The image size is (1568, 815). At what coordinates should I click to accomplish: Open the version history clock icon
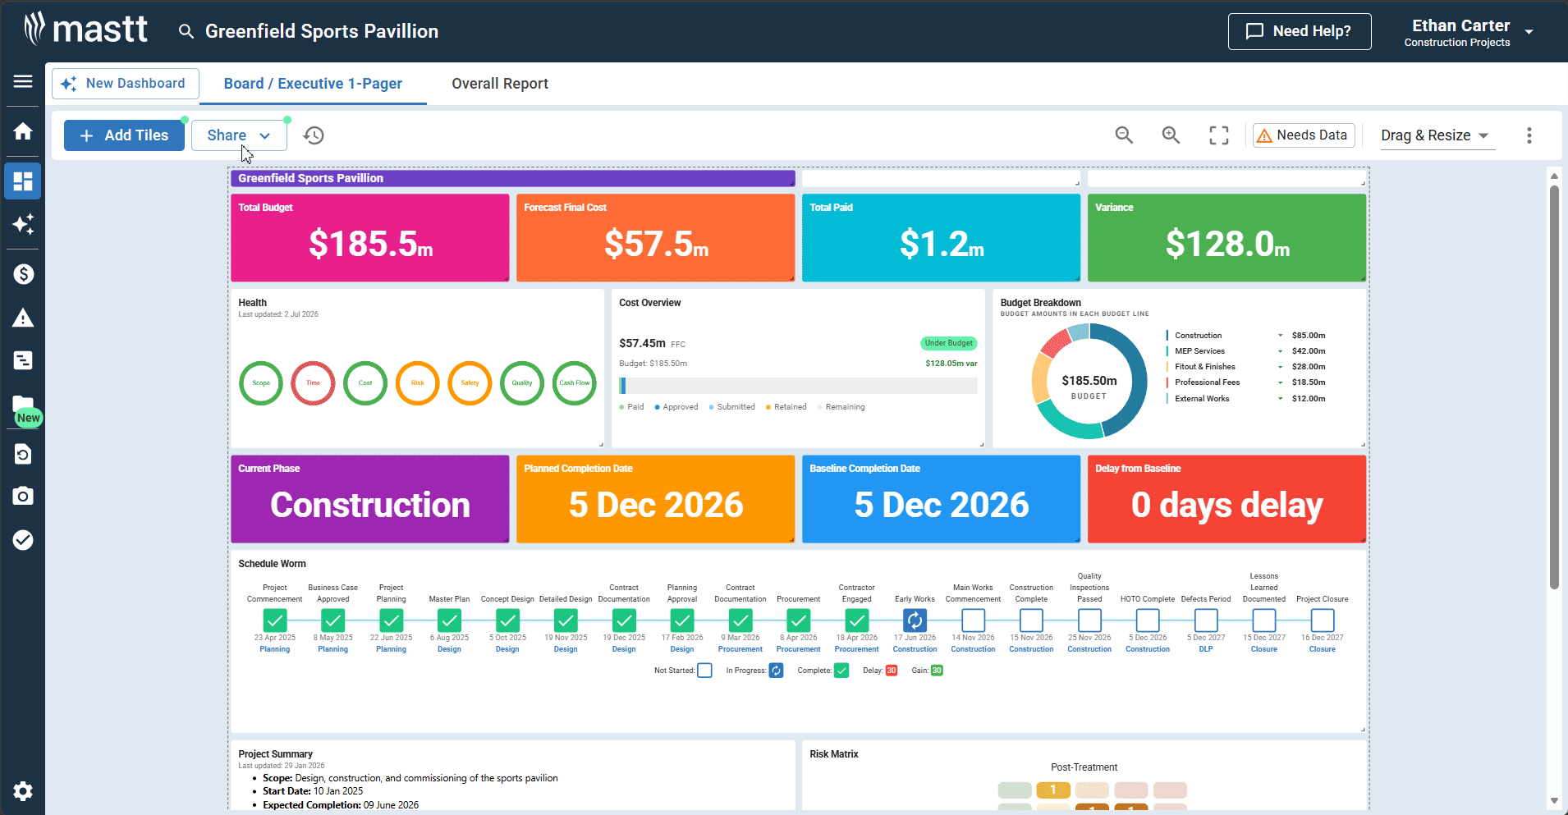pyautogui.click(x=314, y=135)
